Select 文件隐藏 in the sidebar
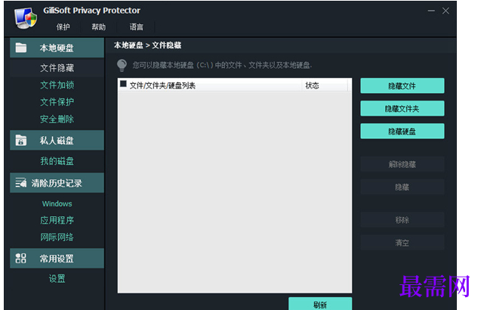 [57, 68]
